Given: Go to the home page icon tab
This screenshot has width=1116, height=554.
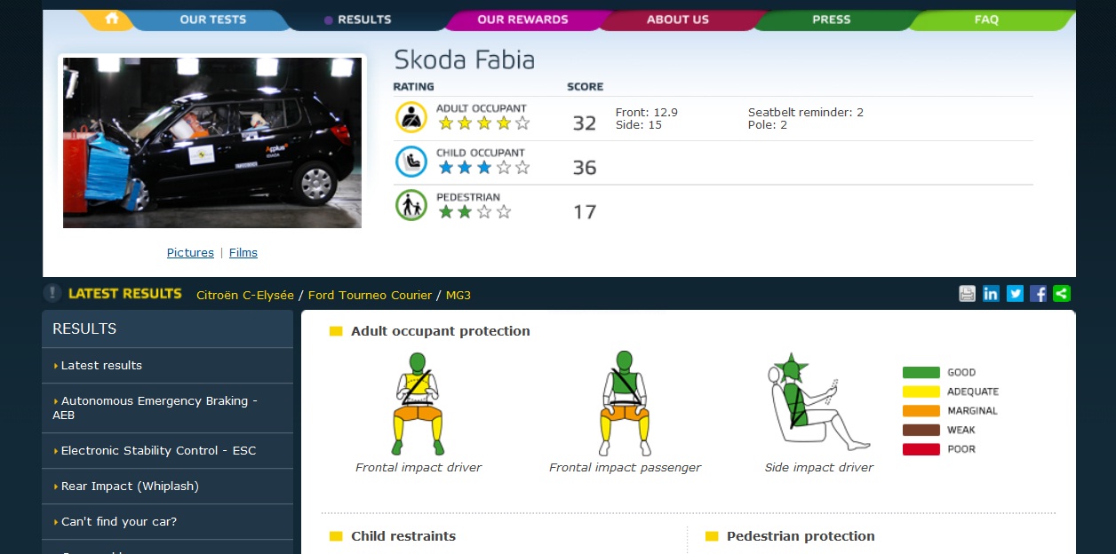Looking at the screenshot, I should click(x=110, y=19).
